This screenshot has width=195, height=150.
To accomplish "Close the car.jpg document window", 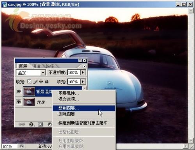I will [x=190, y=5].
